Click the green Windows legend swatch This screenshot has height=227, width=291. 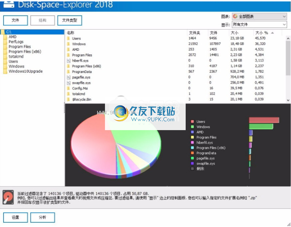(x=192, y=127)
